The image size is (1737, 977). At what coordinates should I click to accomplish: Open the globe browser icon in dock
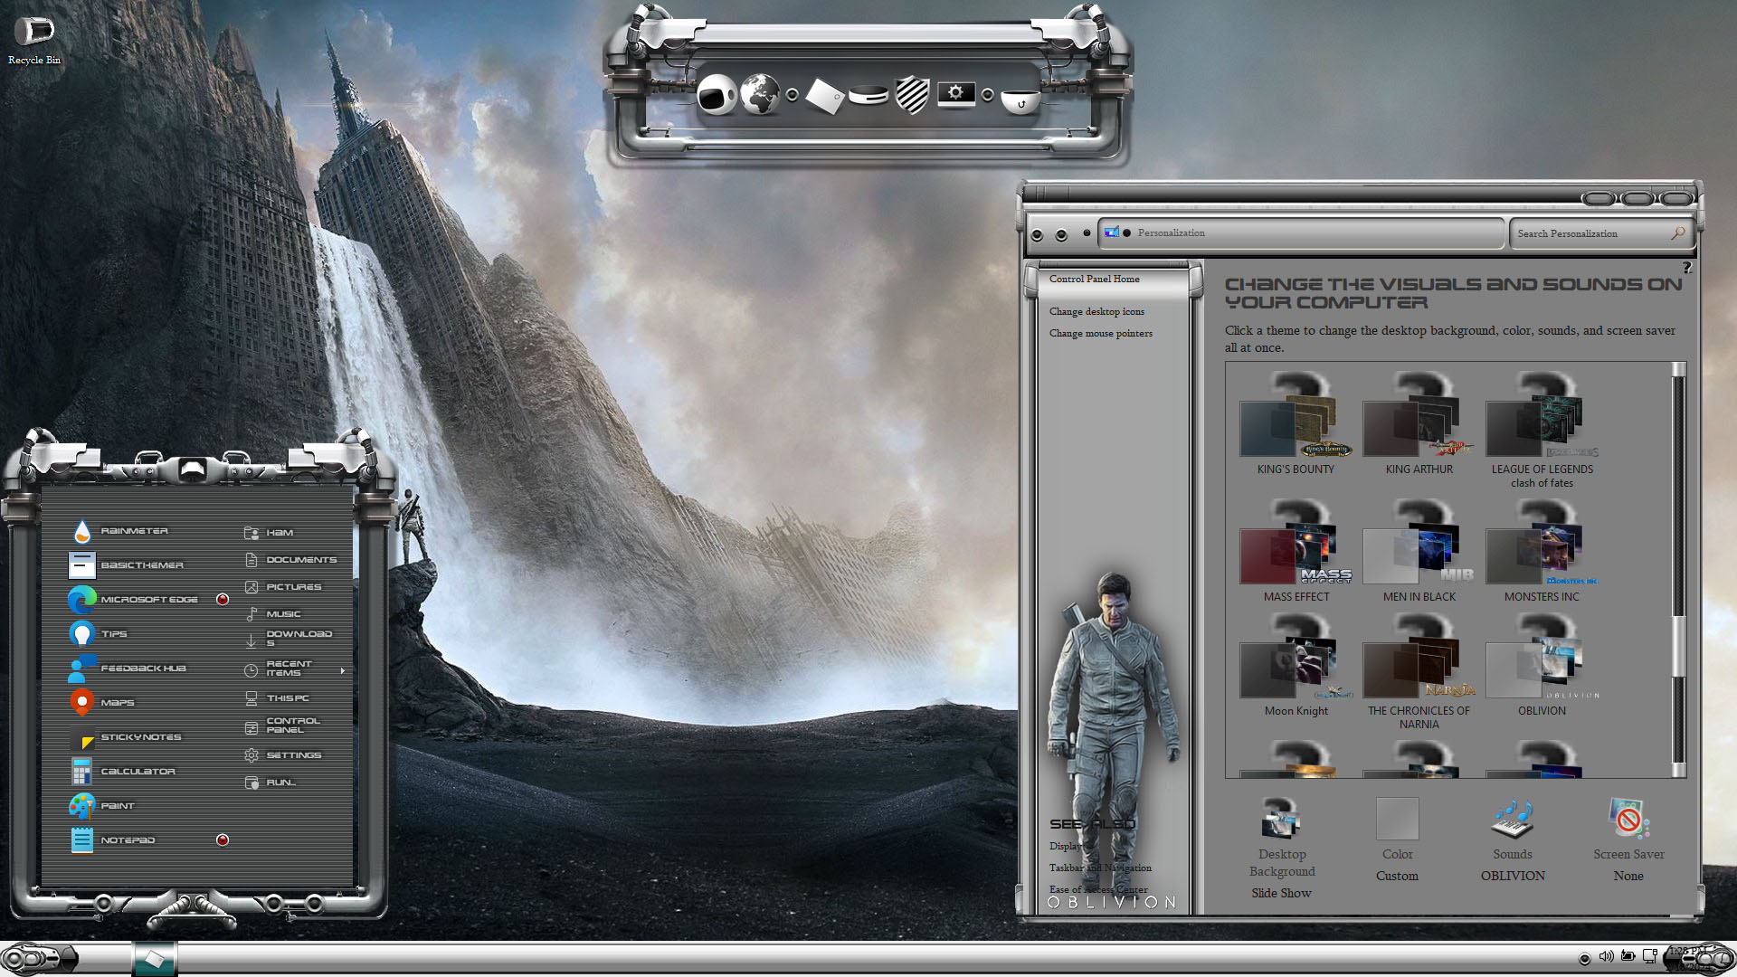pyautogui.click(x=760, y=94)
